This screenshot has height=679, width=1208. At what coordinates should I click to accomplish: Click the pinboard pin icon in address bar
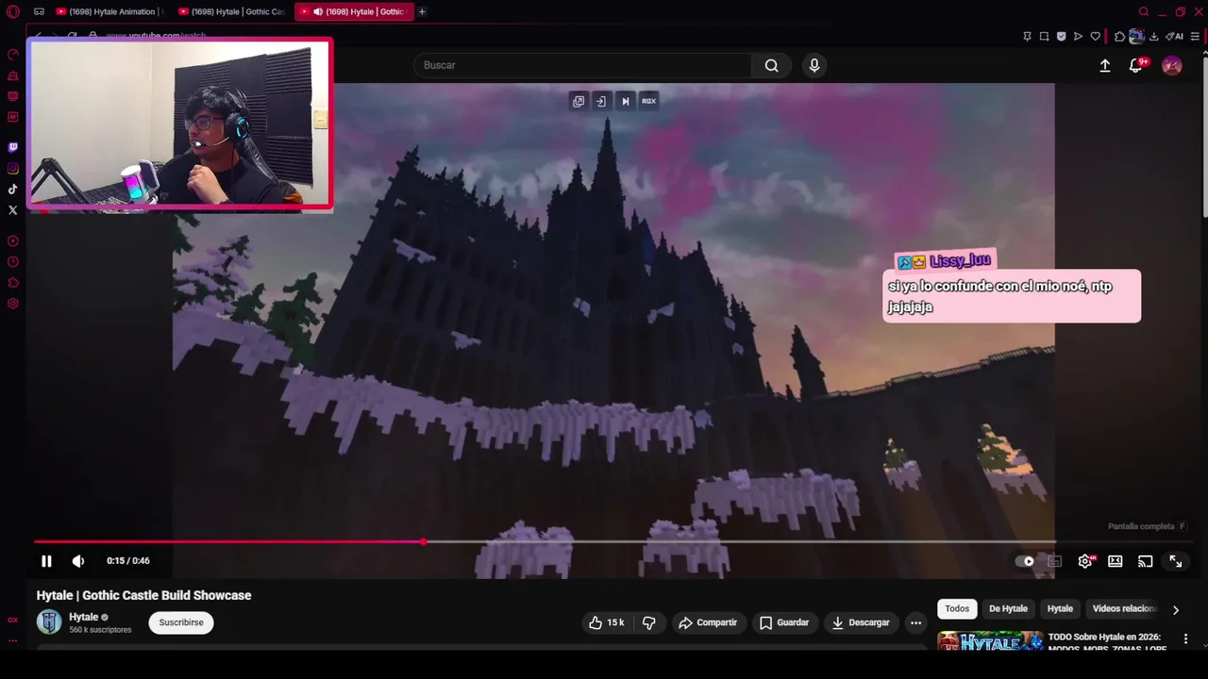(1027, 36)
